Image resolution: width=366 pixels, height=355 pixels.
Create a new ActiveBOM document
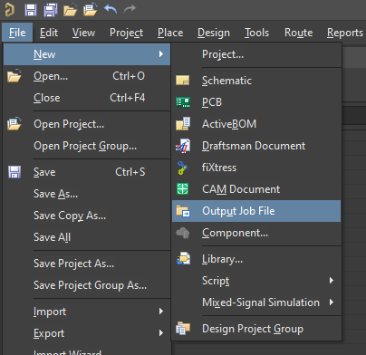(256, 124)
